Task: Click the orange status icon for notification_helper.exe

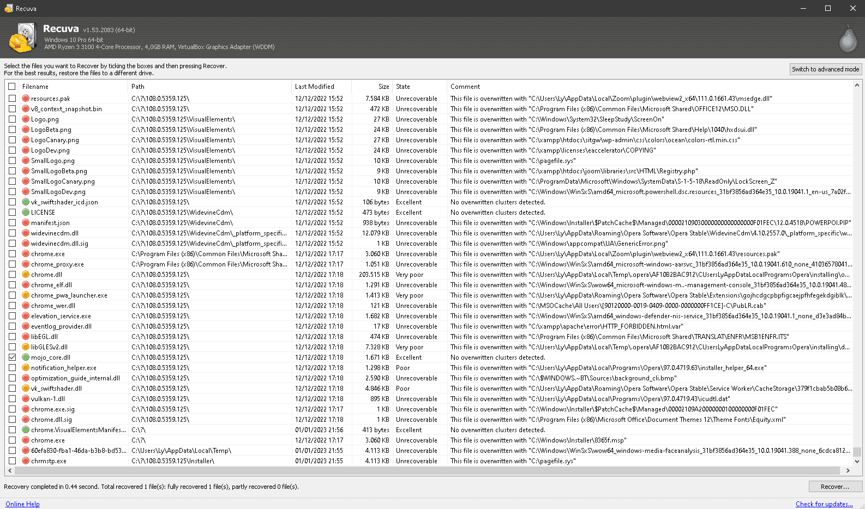Action: tap(26, 368)
